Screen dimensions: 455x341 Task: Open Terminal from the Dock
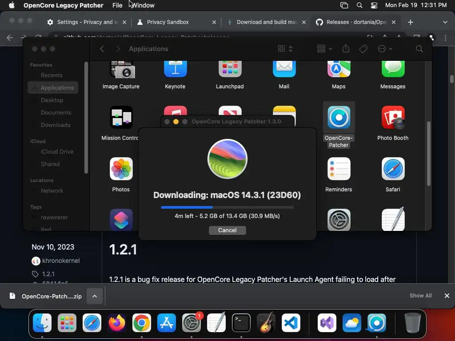tap(241, 323)
